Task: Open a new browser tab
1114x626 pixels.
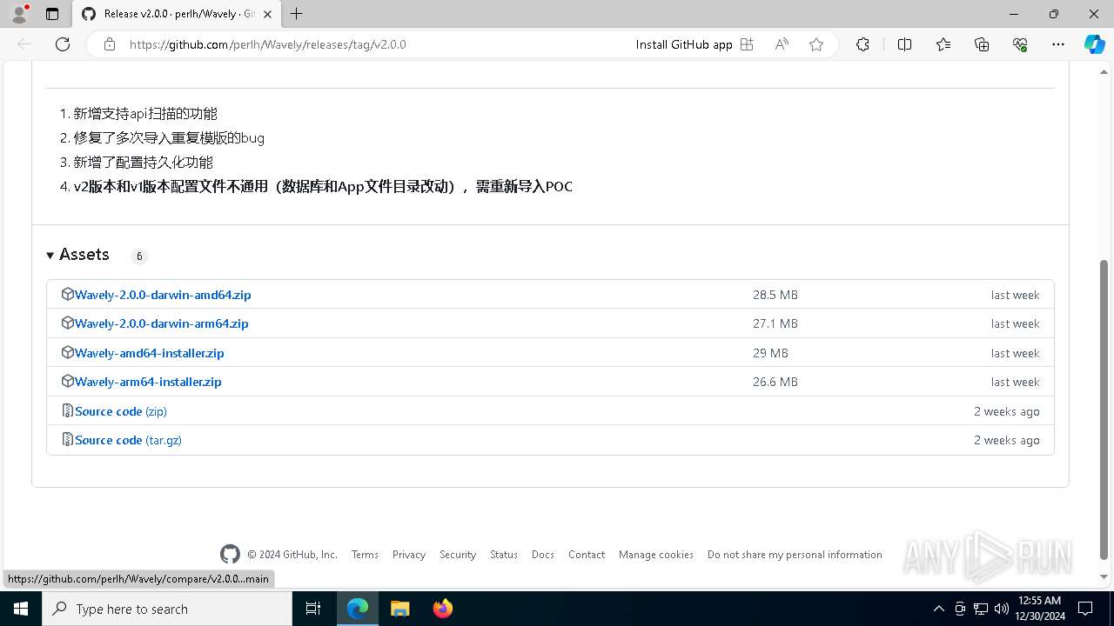Action: [297, 14]
